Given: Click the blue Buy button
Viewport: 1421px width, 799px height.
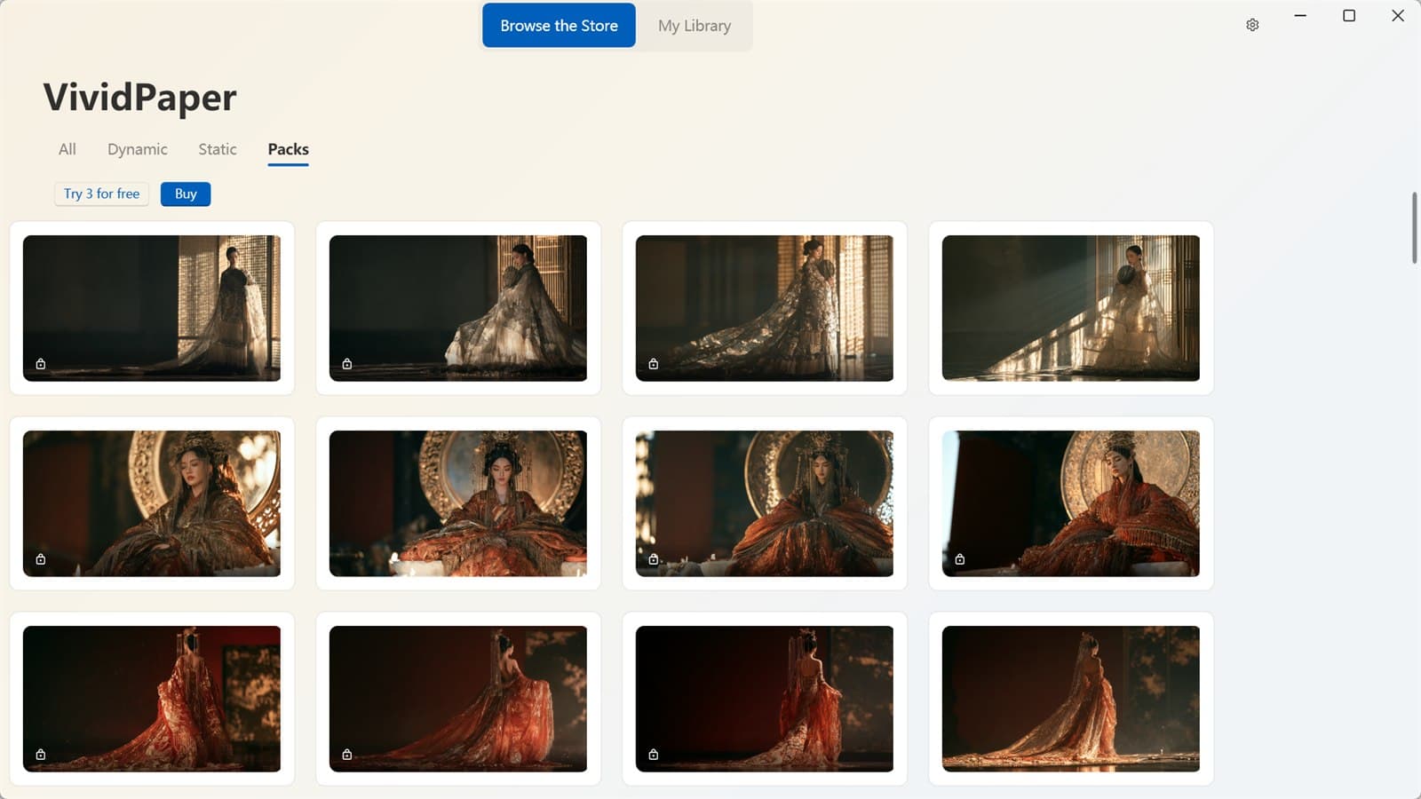Looking at the screenshot, I should coord(186,194).
